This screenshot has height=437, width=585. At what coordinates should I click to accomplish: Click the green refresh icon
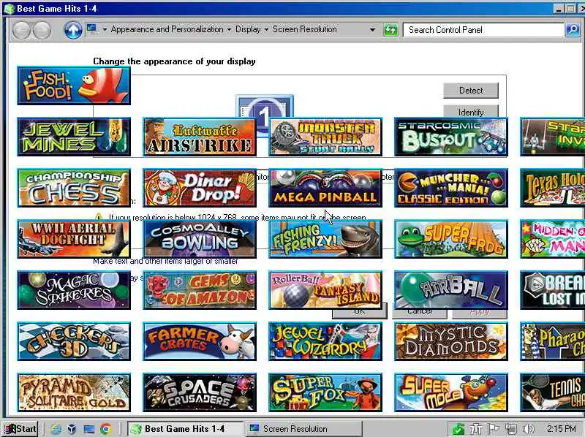(390, 30)
